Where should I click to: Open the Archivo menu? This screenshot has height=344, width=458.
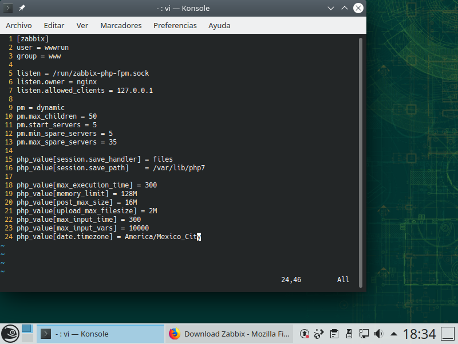tap(19, 25)
